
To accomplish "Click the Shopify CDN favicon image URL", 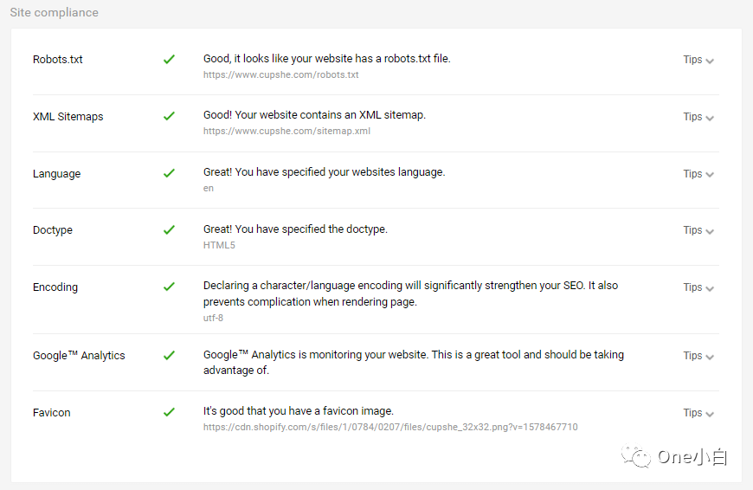I will pyautogui.click(x=390, y=428).
